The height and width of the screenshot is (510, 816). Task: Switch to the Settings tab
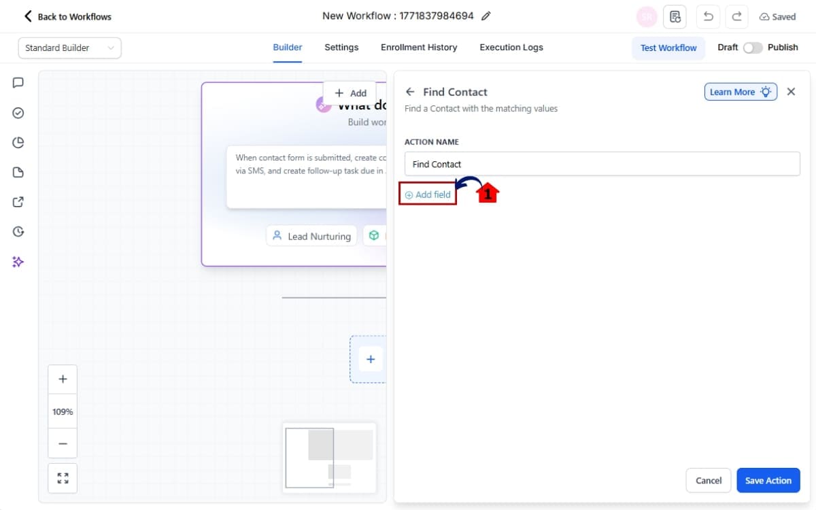(341, 48)
